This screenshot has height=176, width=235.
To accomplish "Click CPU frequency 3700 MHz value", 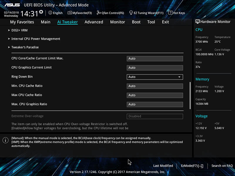I will [202, 42].
